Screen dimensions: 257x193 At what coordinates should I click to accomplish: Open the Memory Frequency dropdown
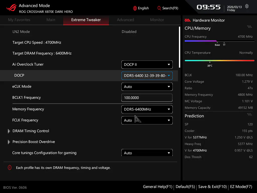click(147, 109)
